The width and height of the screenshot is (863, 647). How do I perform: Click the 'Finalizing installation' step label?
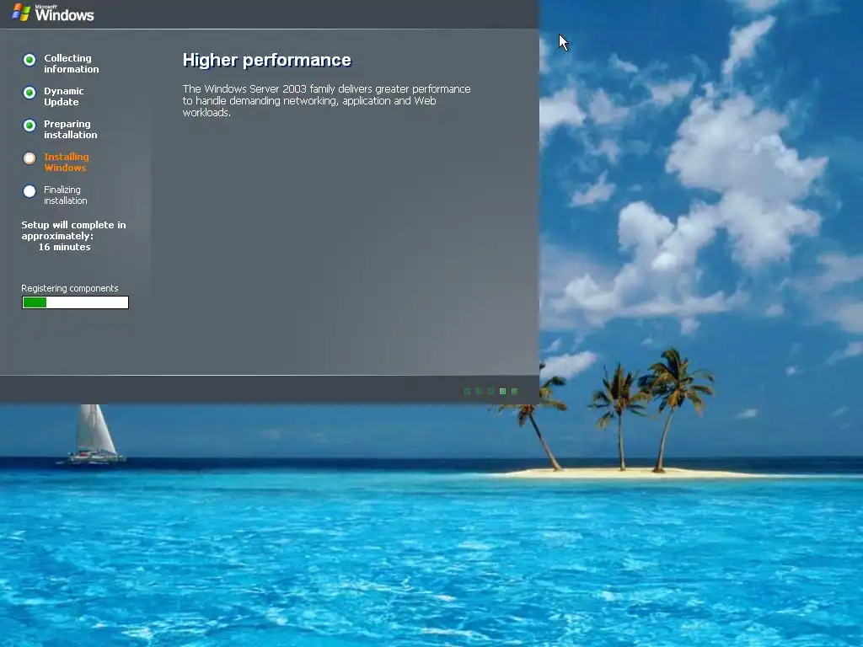pos(66,195)
